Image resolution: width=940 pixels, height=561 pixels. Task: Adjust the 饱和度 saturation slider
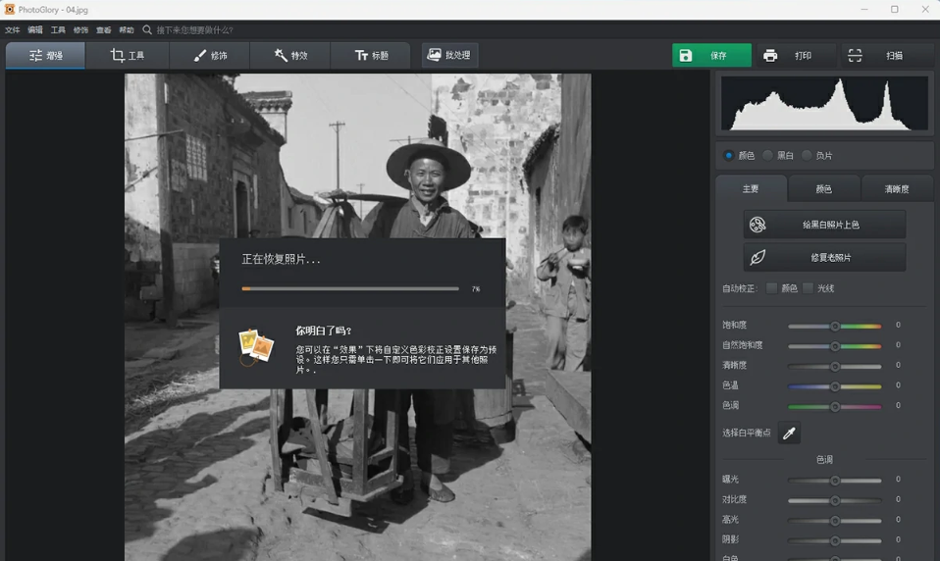[834, 326]
